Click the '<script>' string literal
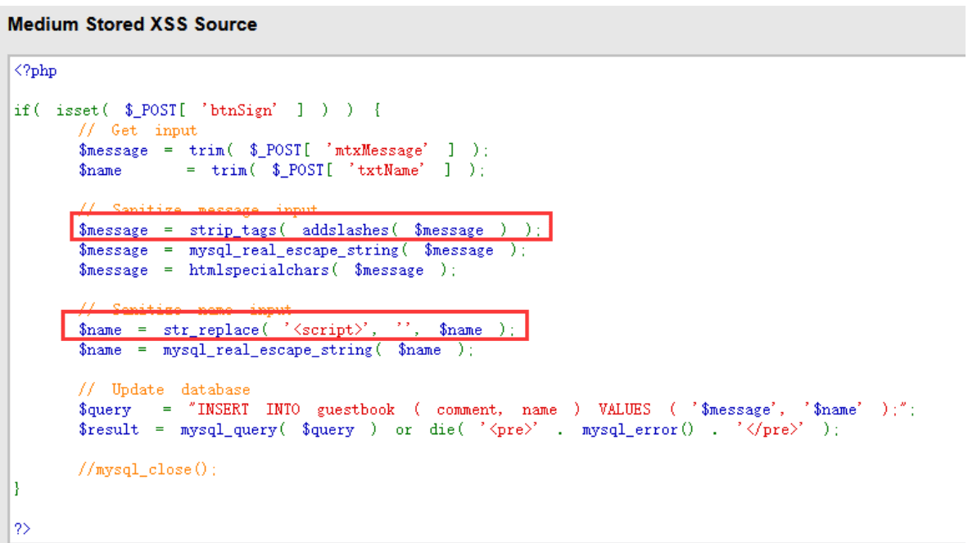The height and width of the screenshot is (543, 968). [x=329, y=330]
